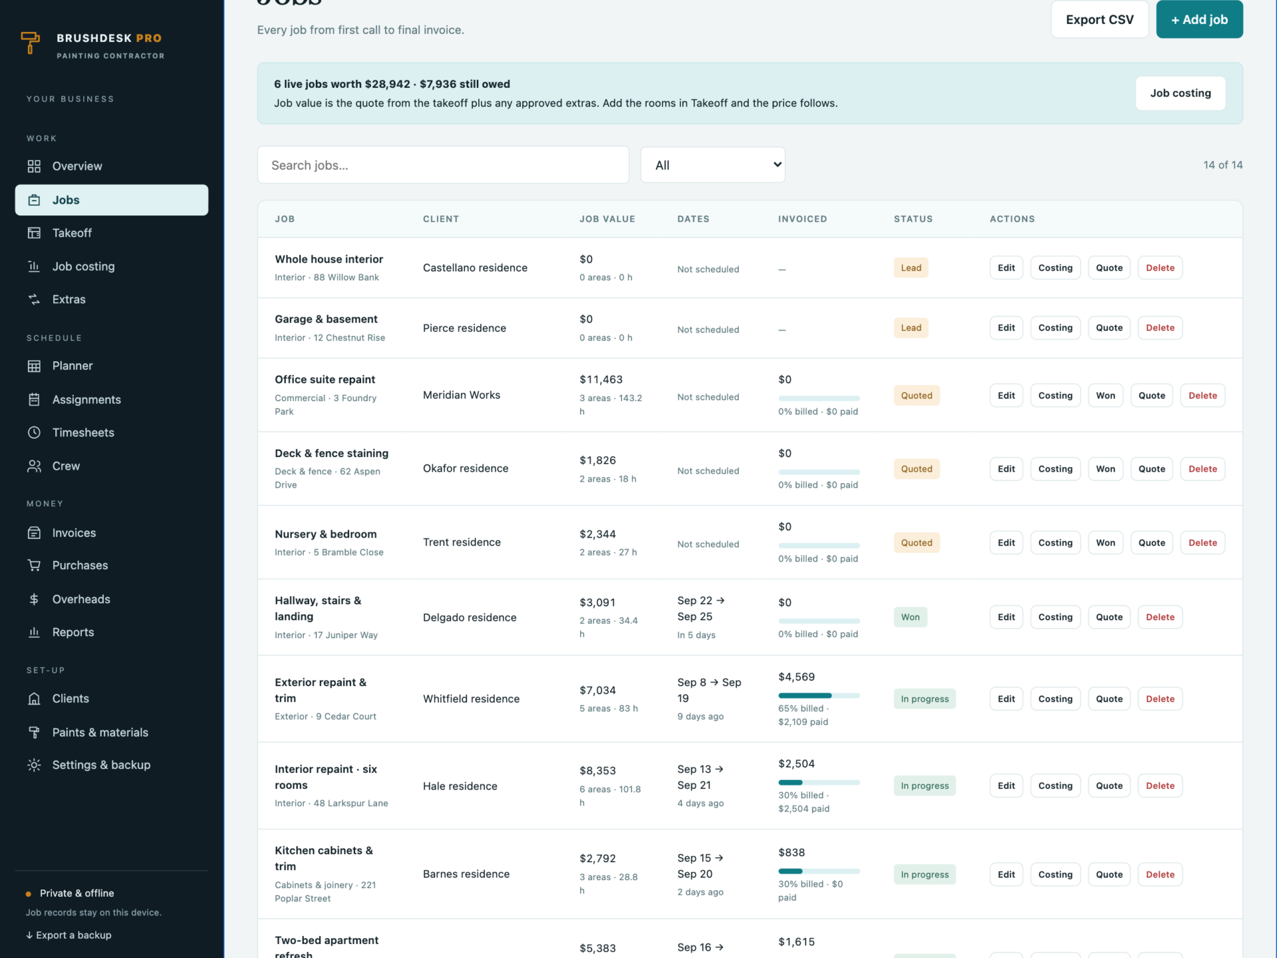Open Job costing from the banner button
The image size is (1277, 958).
coord(1181,93)
